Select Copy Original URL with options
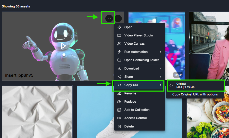The width and height of the screenshot is (229, 138). click(x=195, y=94)
